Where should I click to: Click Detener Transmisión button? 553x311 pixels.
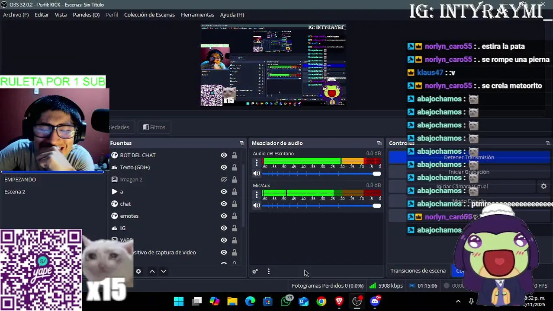[x=469, y=157]
